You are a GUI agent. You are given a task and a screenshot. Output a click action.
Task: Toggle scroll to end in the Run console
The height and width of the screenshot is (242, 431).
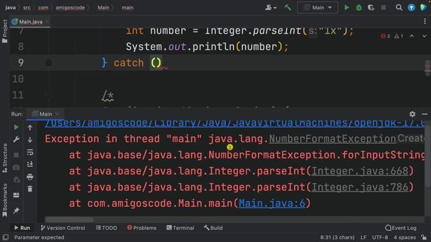tap(30, 164)
